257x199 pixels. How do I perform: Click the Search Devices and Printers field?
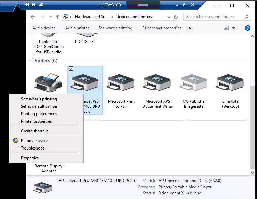(x=214, y=17)
